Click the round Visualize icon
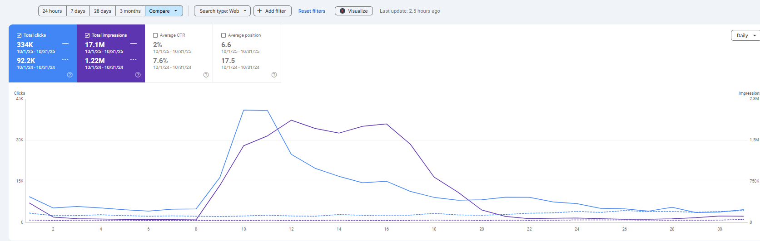The height and width of the screenshot is (241, 760). tap(343, 11)
